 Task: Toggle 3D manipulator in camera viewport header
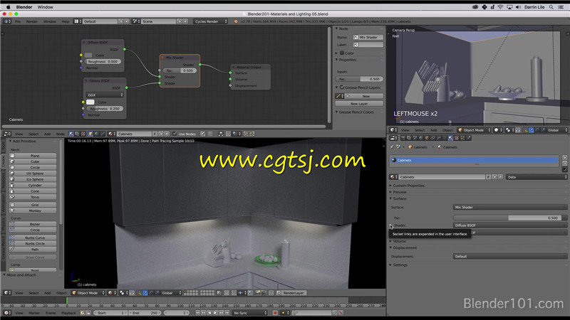525,130
